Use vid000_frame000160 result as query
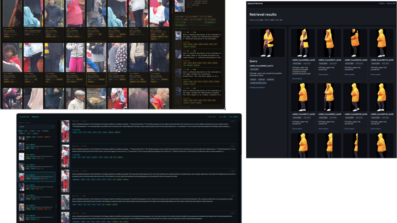397x223 pixels. [x=349, y=129]
